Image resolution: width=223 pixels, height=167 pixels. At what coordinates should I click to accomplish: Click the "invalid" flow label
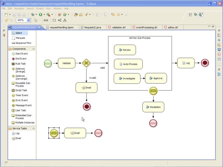coord(93,78)
